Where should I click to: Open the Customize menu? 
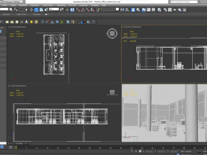click(x=83, y=5)
